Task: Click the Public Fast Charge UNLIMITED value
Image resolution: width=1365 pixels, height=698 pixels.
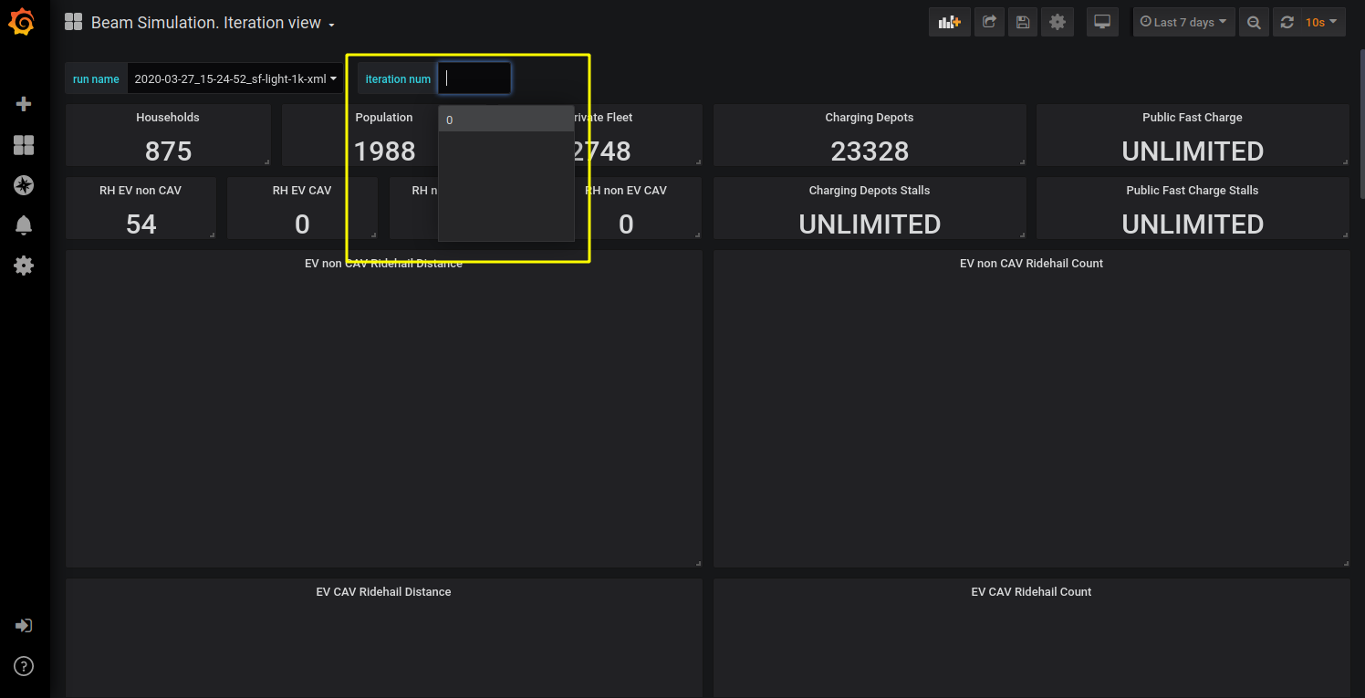Action: point(1193,151)
